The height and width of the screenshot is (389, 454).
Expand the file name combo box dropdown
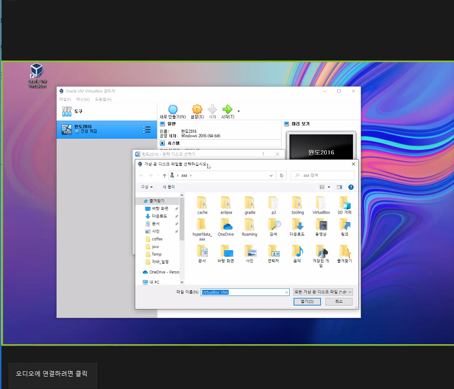287,292
